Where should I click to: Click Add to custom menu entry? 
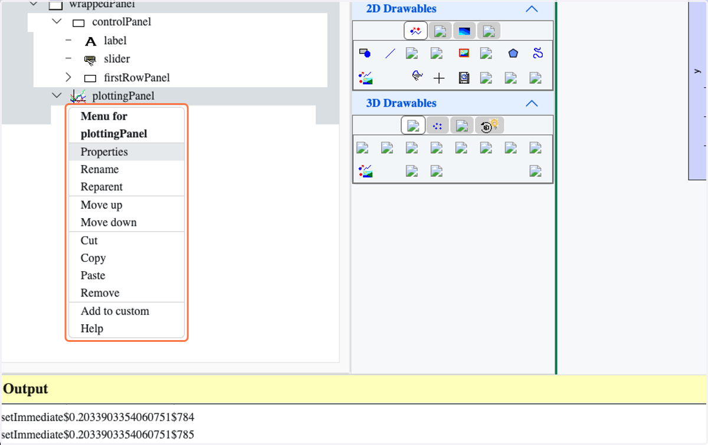[x=127, y=311]
